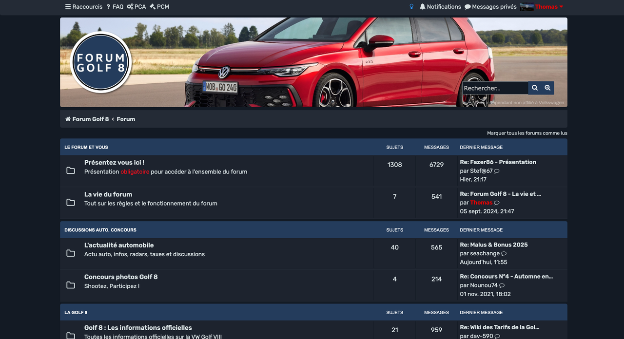Open the PCA control panel
The height and width of the screenshot is (339, 624).
click(x=136, y=7)
